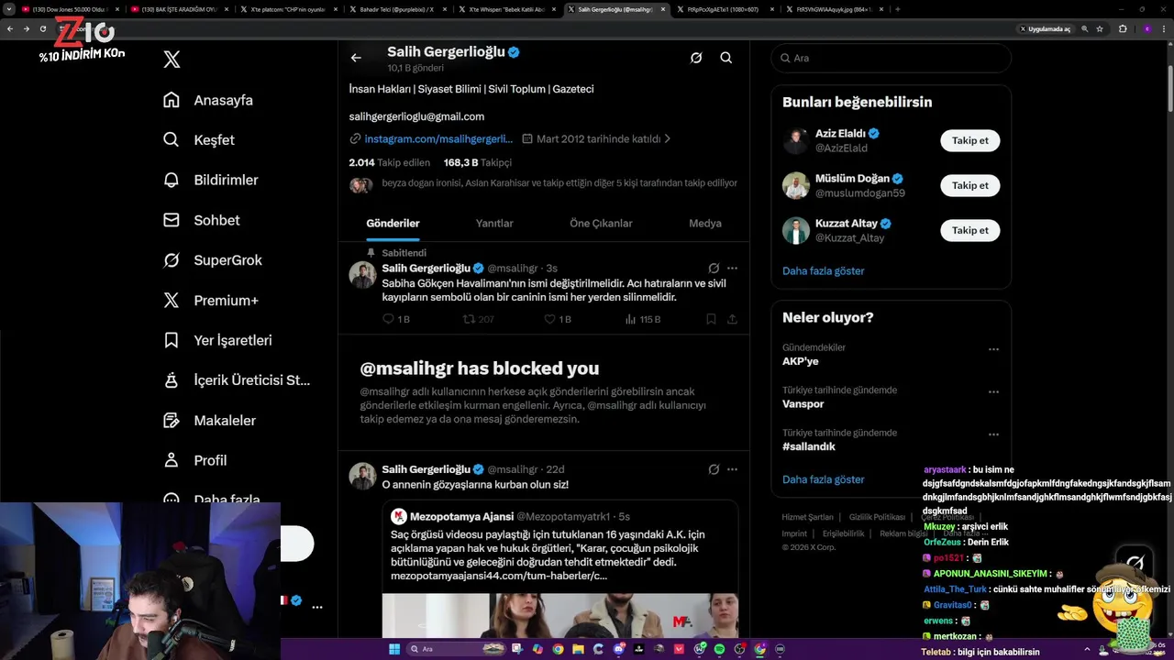Click repost icon showing 207
This screenshot has width=1174, height=660.
coord(469,319)
